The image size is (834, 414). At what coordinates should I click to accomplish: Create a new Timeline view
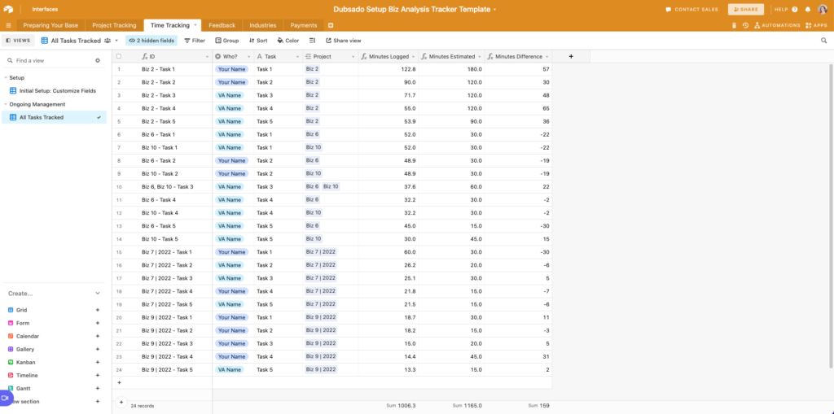(x=53, y=375)
